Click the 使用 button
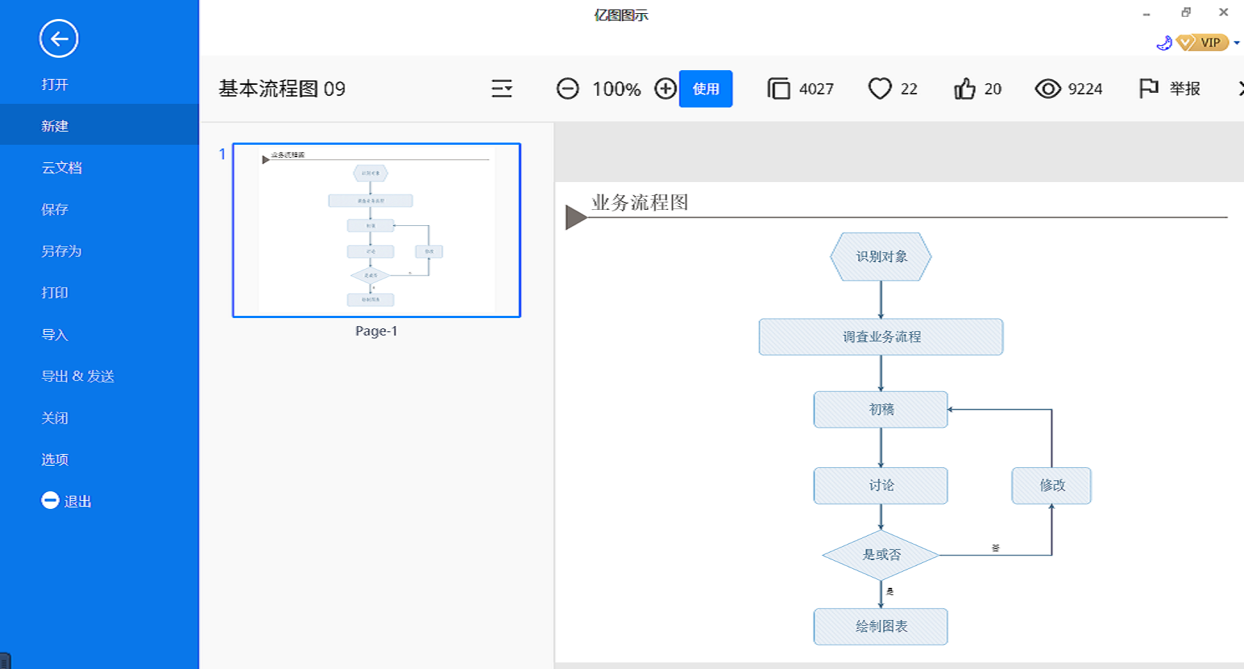The width and height of the screenshot is (1244, 669). click(705, 88)
